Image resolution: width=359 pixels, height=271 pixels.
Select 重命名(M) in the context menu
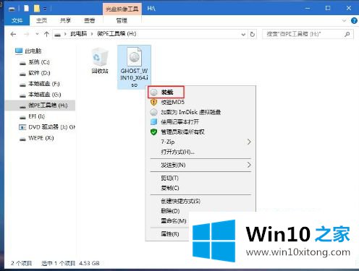(173, 220)
